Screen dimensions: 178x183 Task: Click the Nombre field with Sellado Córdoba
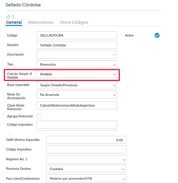point(77,45)
